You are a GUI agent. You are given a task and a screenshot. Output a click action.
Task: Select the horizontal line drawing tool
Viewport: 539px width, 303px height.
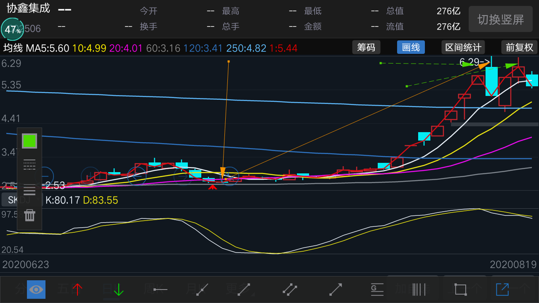pos(160,290)
